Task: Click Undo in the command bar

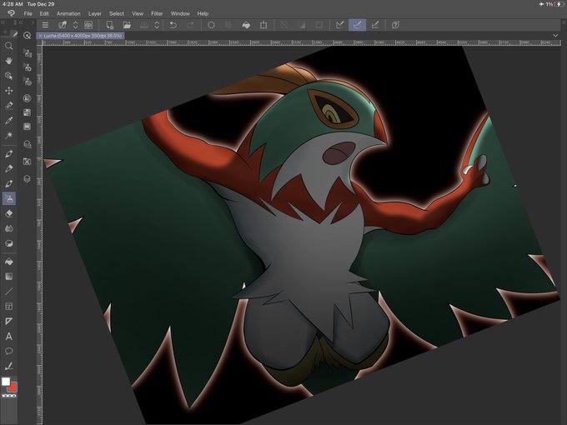Action: (x=173, y=25)
